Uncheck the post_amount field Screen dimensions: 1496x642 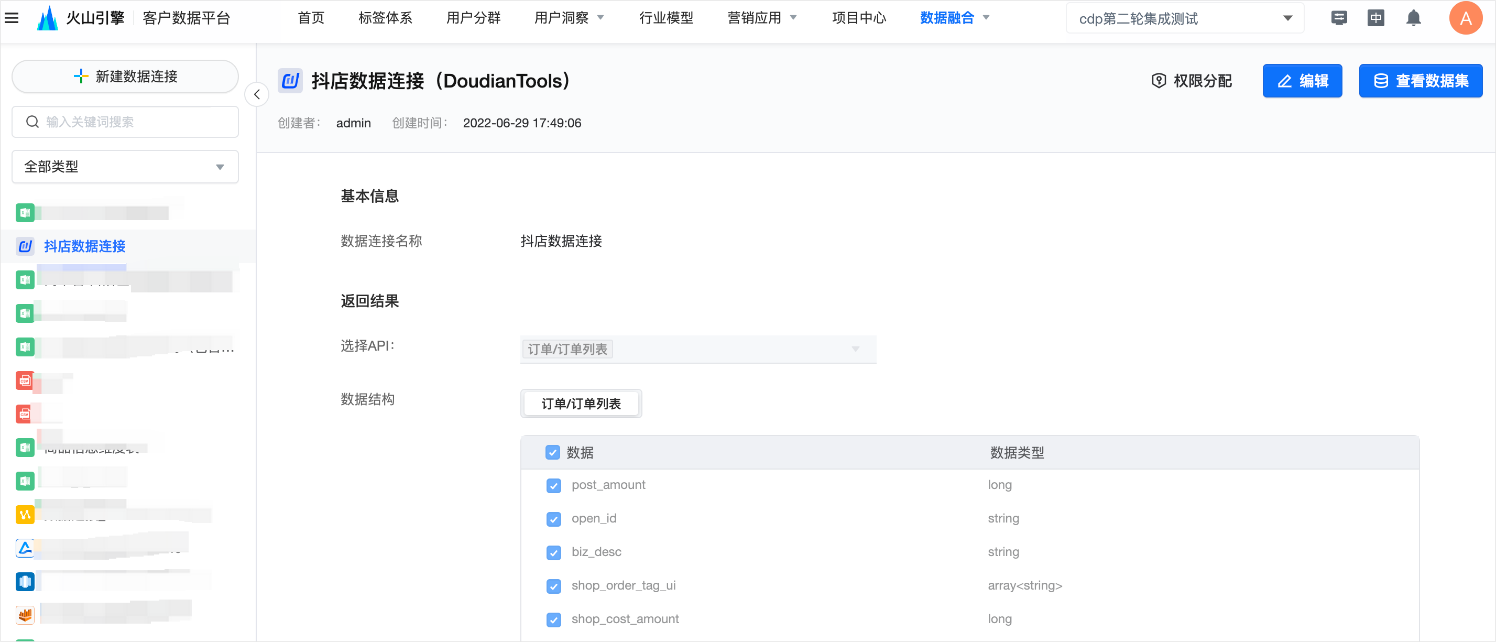point(553,486)
